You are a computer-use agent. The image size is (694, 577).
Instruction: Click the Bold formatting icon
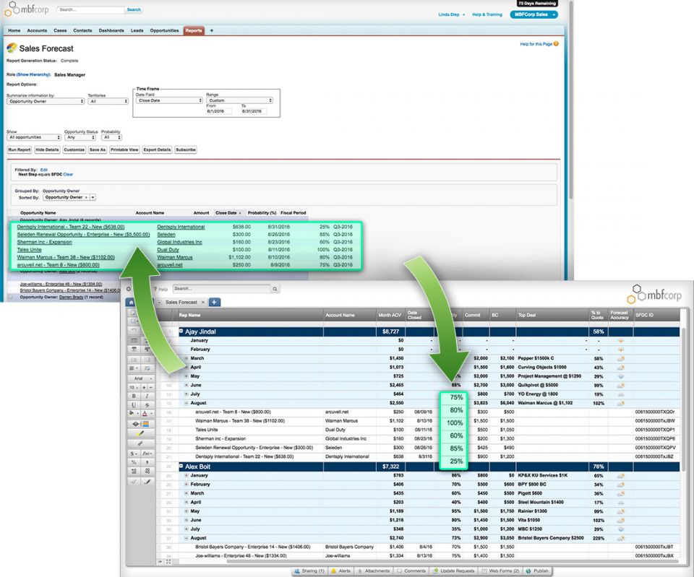134,396
